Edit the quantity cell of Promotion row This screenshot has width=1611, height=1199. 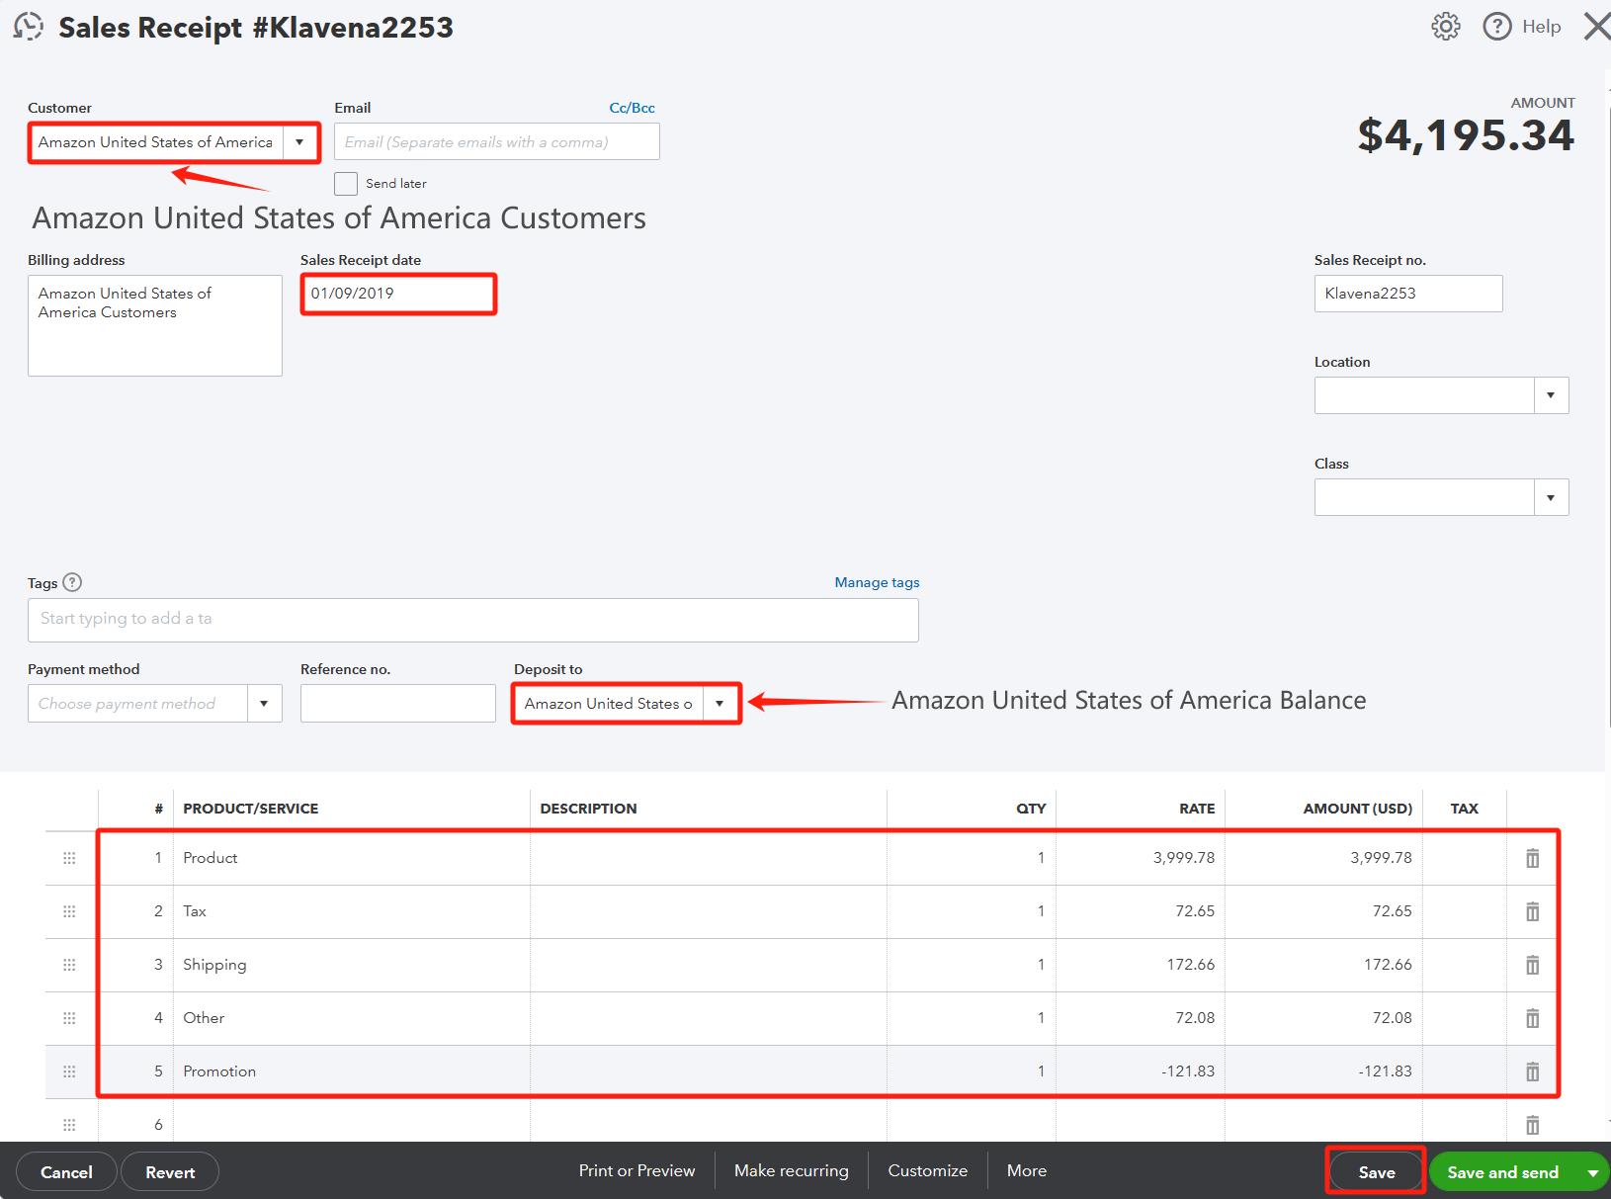[972, 1071]
